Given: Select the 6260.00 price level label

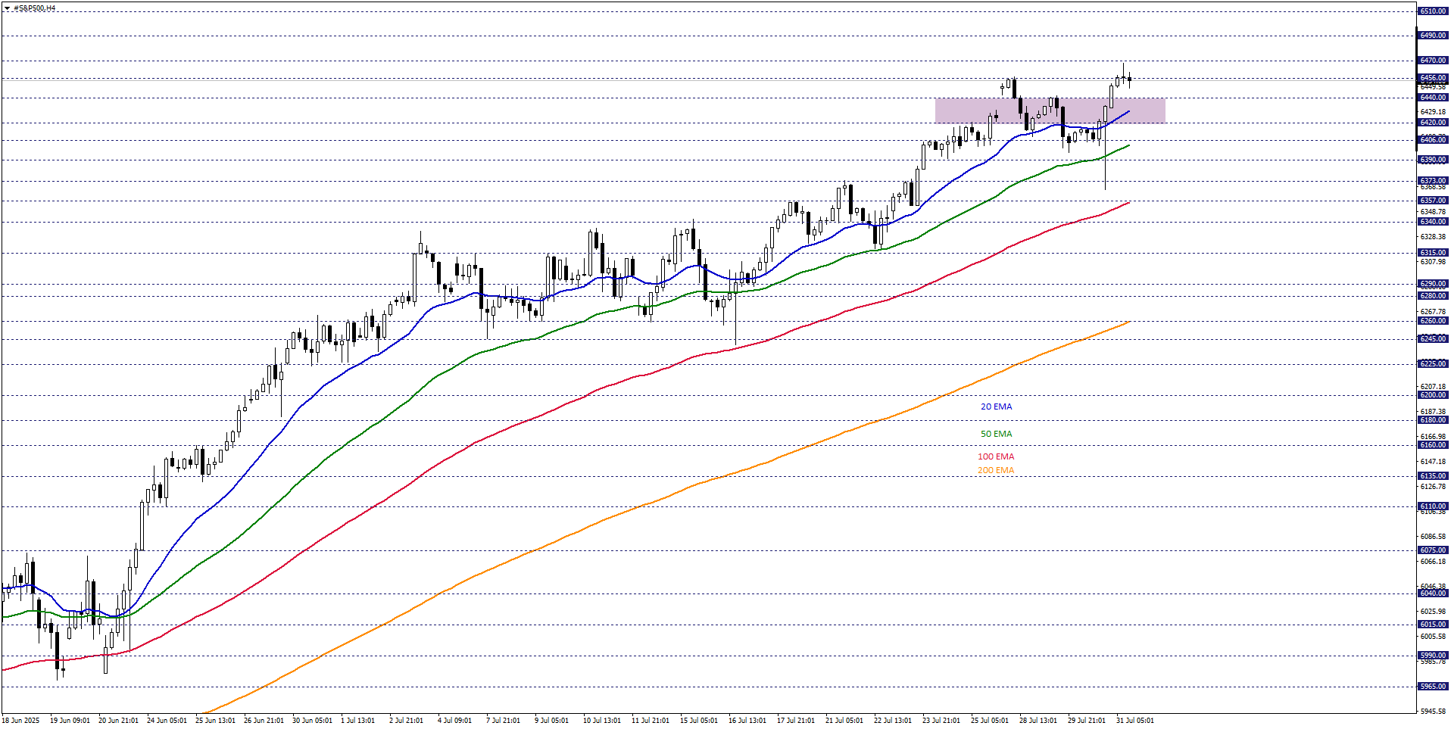Looking at the screenshot, I should pyautogui.click(x=1433, y=321).
